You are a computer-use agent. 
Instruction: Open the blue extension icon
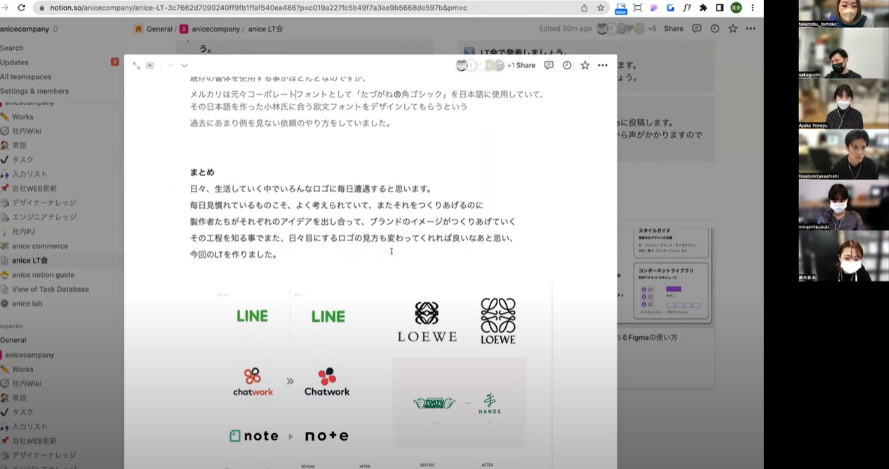click(670, 8)
